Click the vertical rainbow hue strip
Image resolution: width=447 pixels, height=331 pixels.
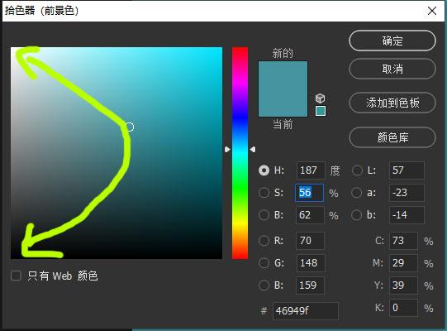pyautogui.click(x=240, y=153)
